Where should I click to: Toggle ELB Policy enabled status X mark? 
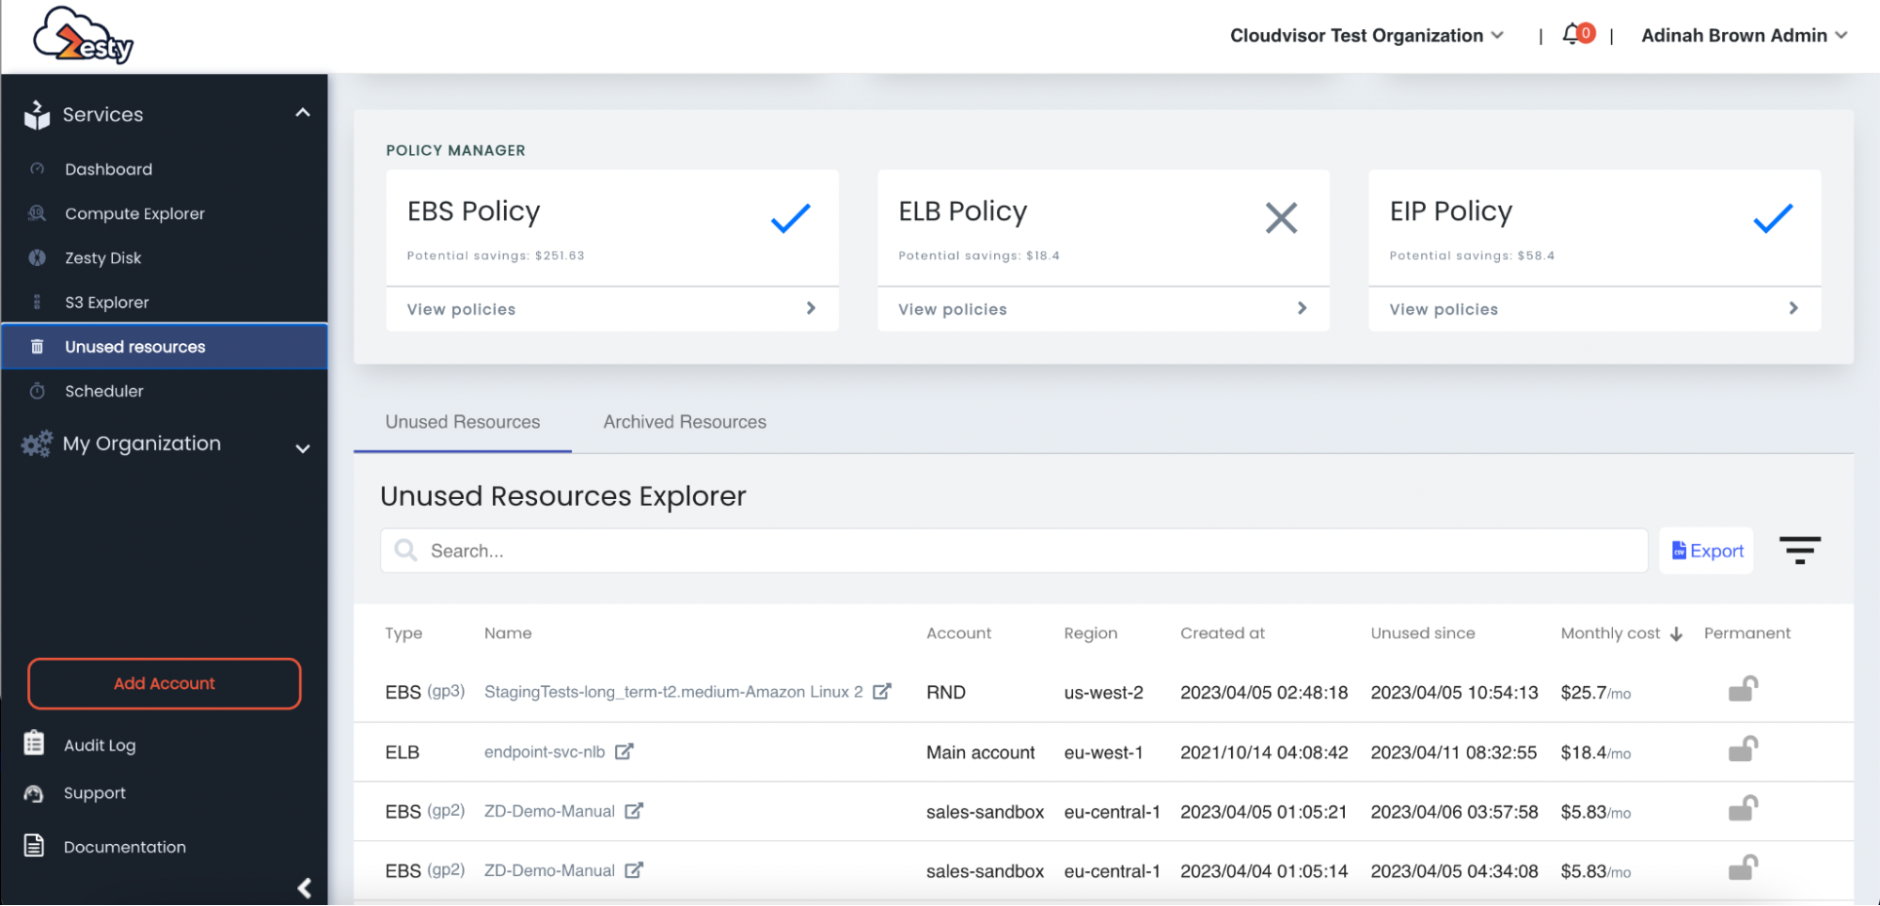1281,218
